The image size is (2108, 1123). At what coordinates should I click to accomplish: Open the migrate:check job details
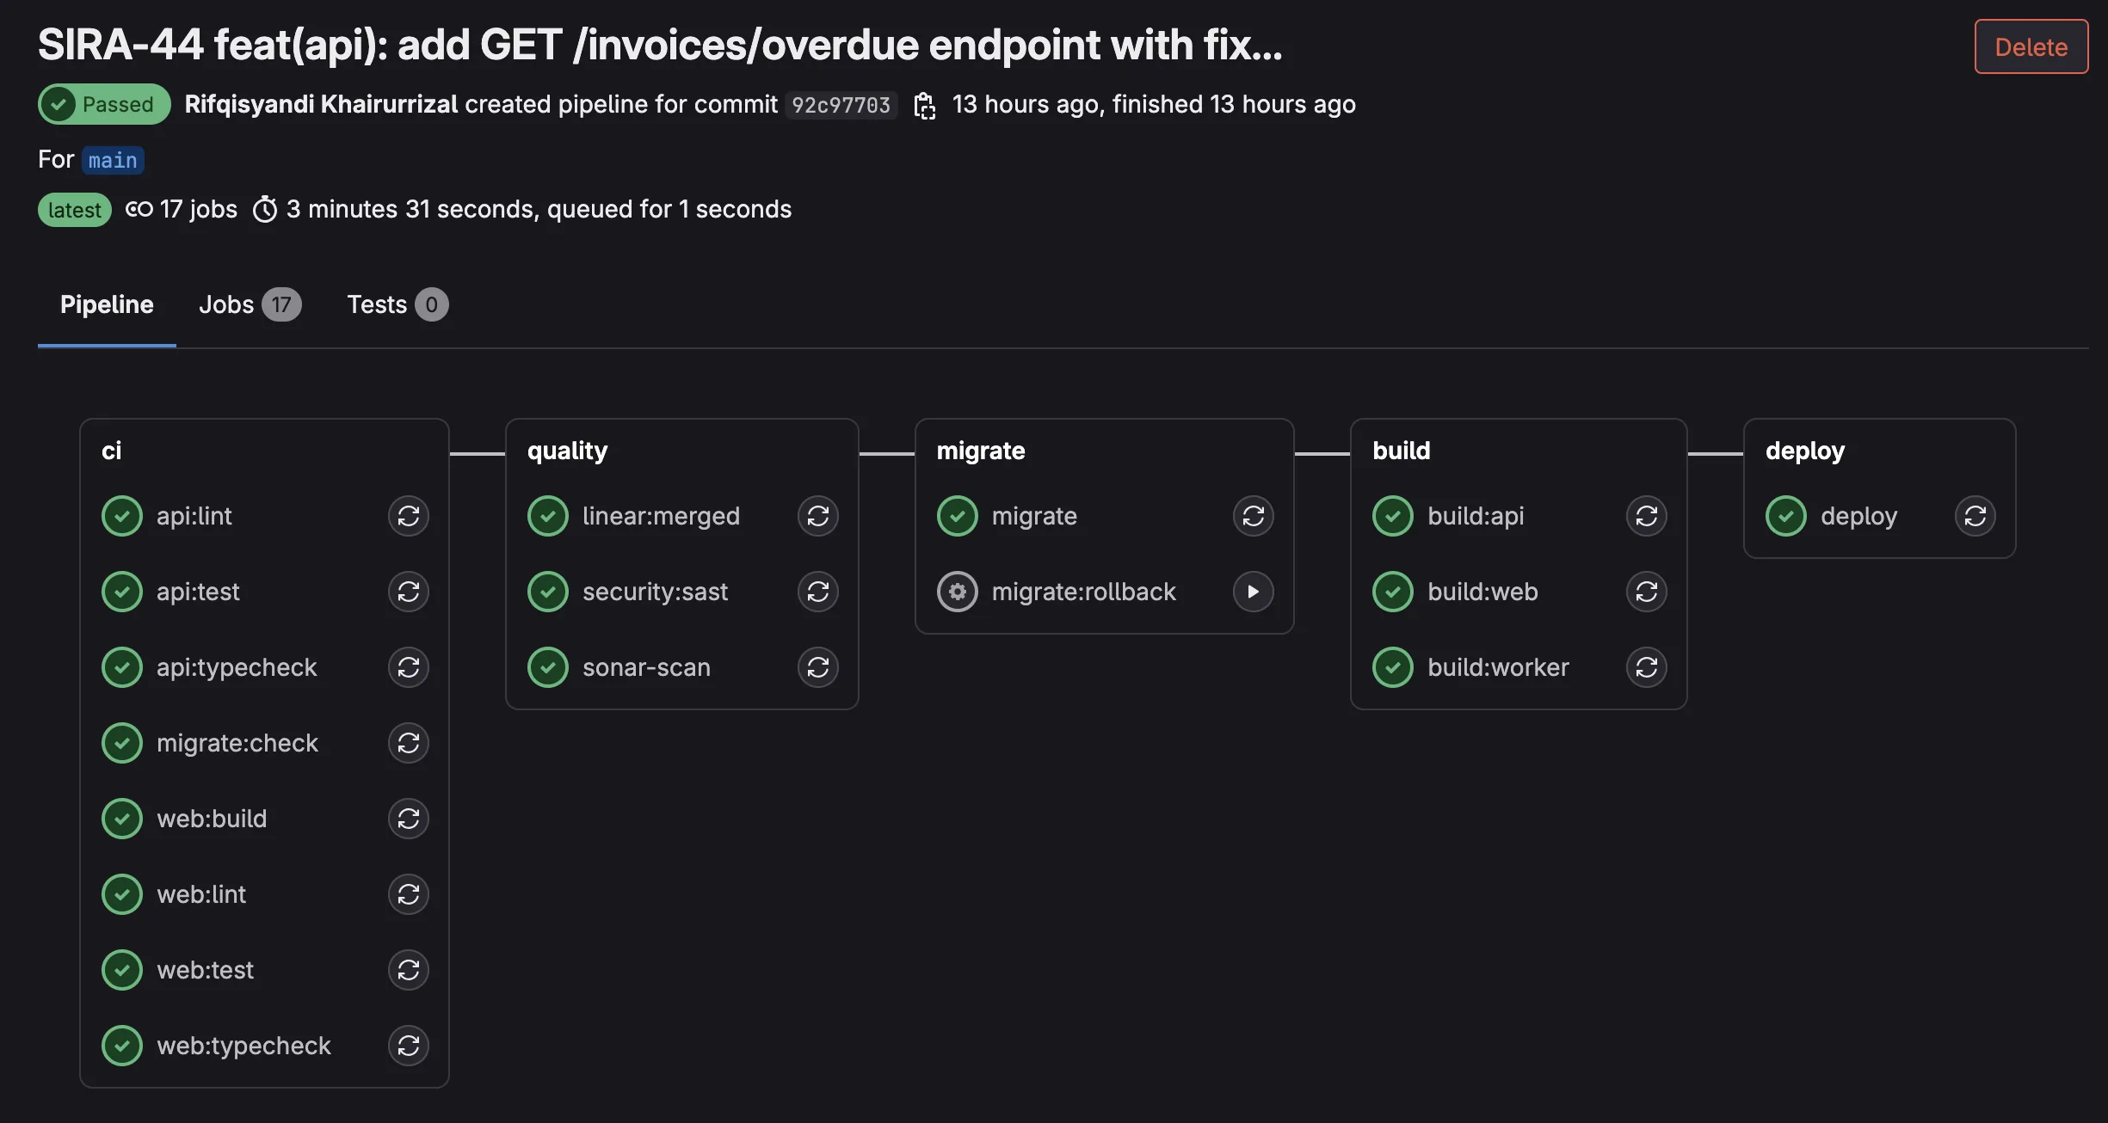237,743
